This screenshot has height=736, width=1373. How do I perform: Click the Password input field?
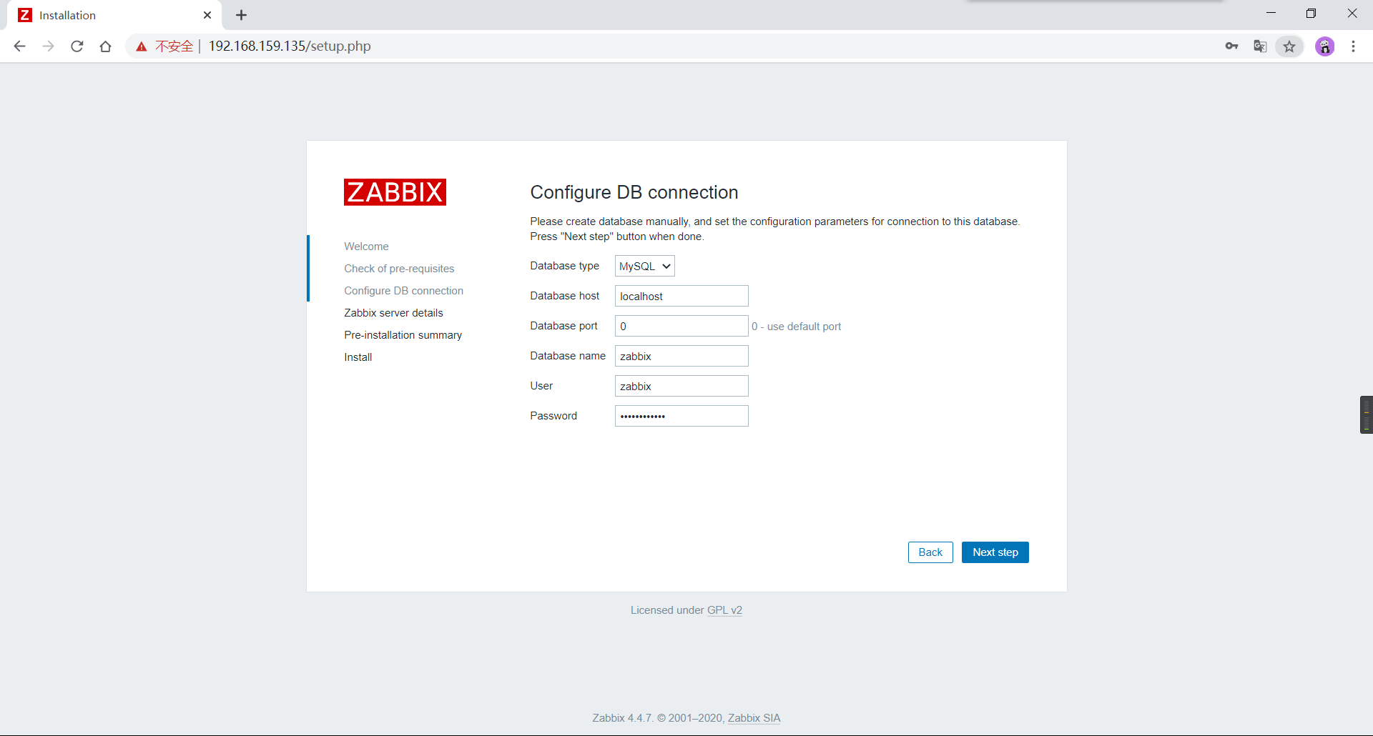pyautogui.click(x=681, y=416)
